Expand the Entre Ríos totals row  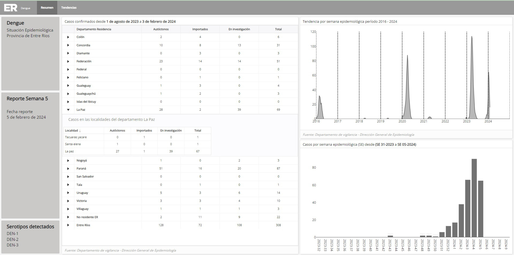(68, 225)
